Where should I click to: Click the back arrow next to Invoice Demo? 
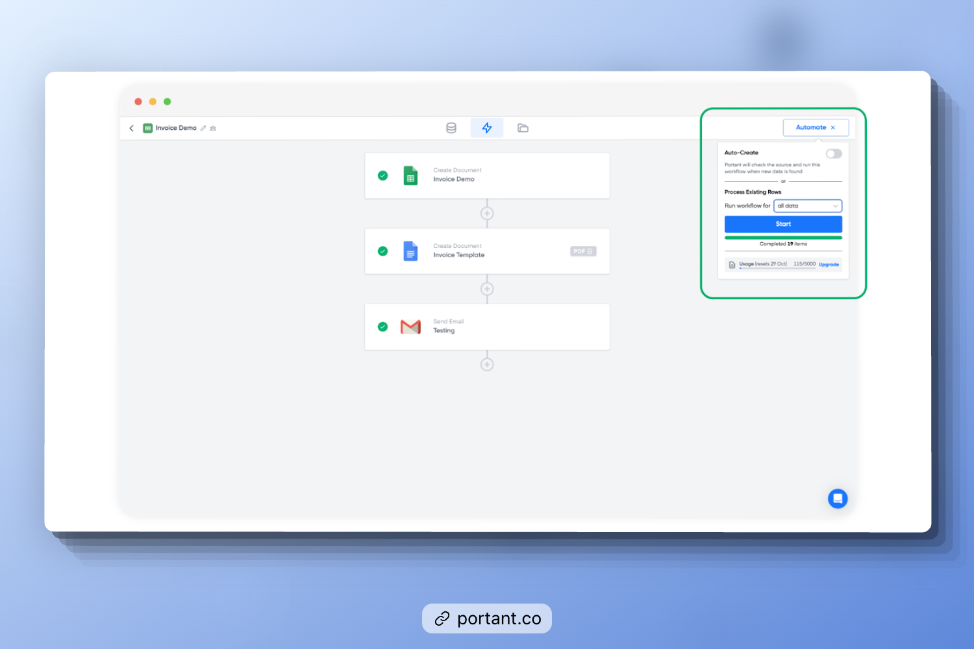point(132,128)
